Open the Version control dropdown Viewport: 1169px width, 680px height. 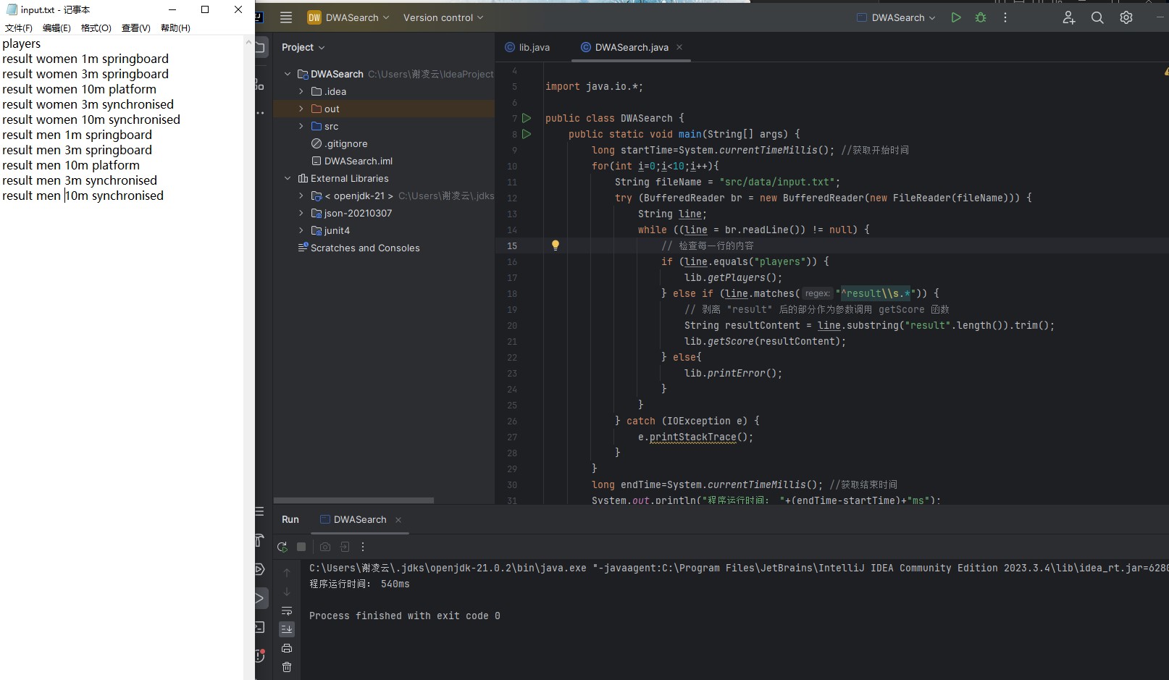[x=443, y=17]
